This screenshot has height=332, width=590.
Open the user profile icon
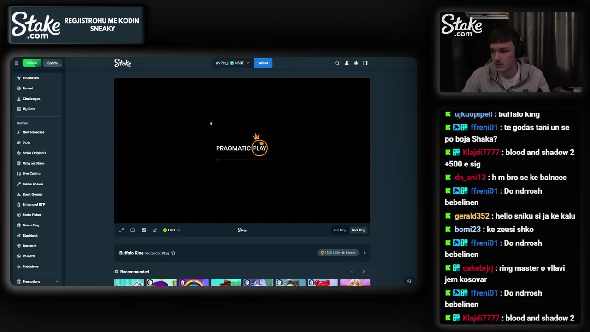(x=347, y=63)
